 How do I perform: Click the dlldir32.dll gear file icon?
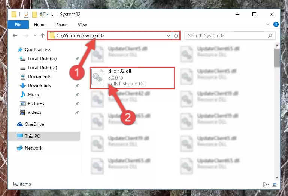tap(97, 77)
